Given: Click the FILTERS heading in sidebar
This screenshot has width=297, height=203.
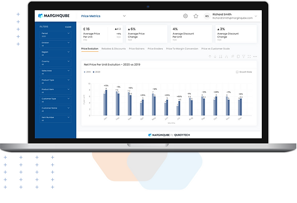Looking at the screenshot, I should point(44,27).
